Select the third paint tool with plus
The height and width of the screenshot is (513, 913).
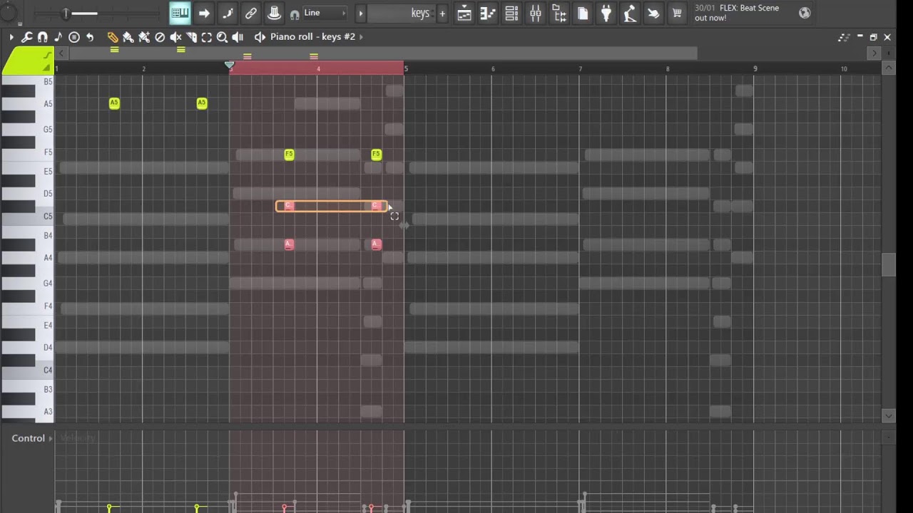click(x=144, y=37)
